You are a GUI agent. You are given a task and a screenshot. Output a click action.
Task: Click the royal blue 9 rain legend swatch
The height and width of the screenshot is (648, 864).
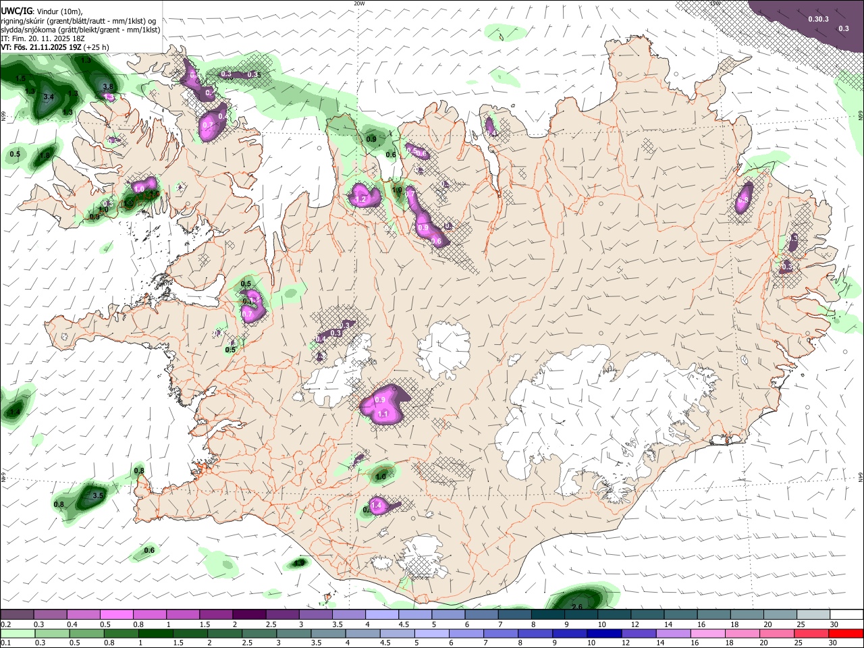(568, 633)
